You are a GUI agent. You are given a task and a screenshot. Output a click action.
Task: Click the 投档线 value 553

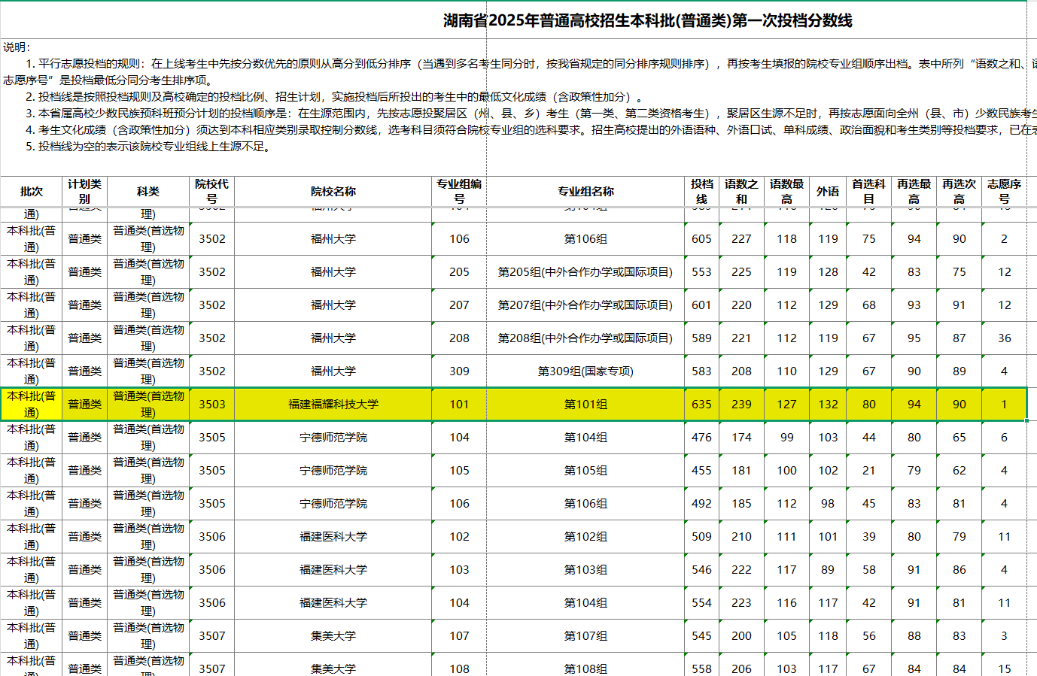tap(701, 272)
